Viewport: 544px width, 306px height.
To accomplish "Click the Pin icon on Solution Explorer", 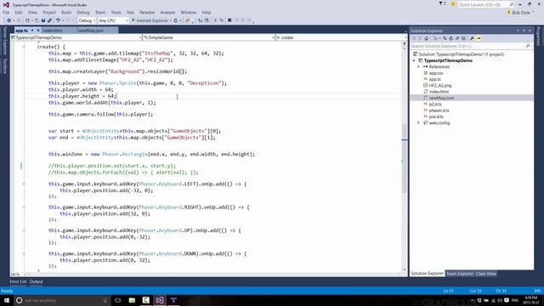I will (x=524, y=31).
